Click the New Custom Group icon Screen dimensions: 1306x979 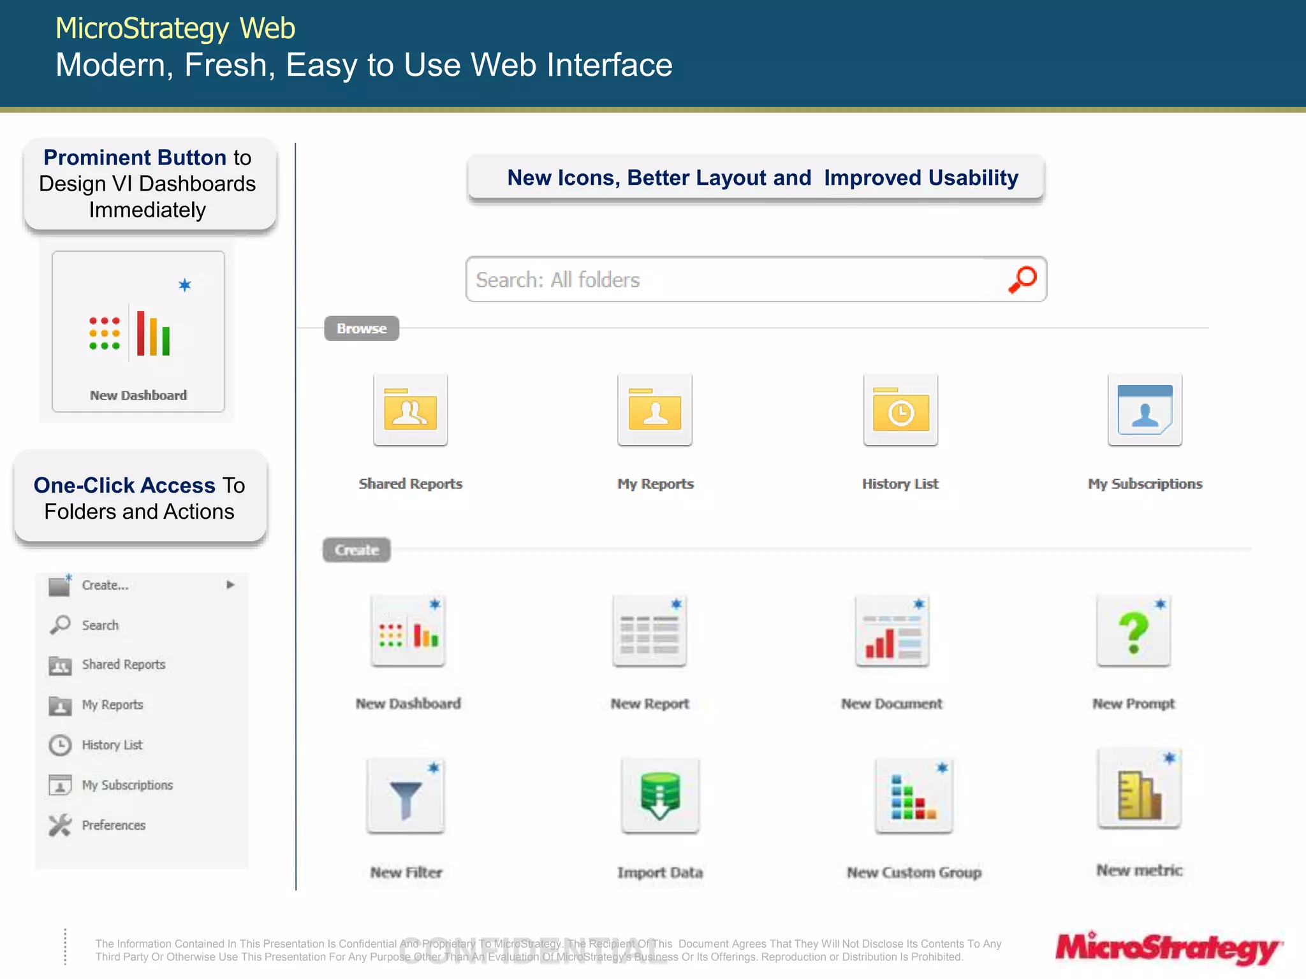pos(914,795)
